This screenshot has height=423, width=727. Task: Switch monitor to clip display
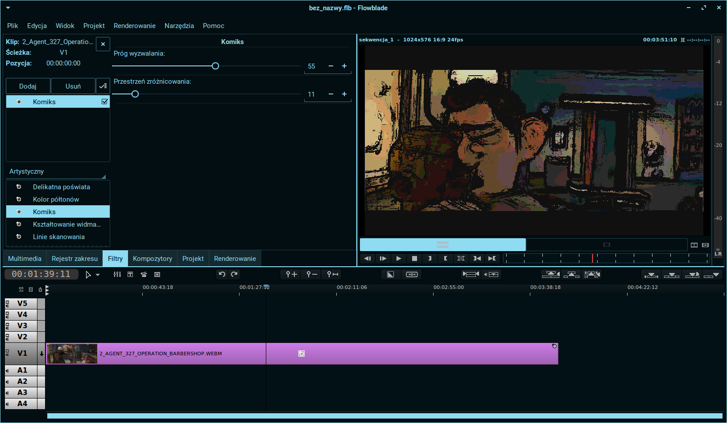tap(607, 244)
